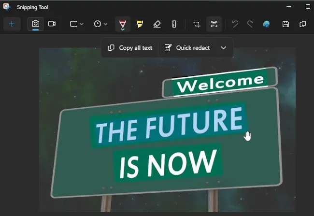This screenshot has height=216, width=314.
Task: Undo the last edit
Action: (x=235, y=24)
